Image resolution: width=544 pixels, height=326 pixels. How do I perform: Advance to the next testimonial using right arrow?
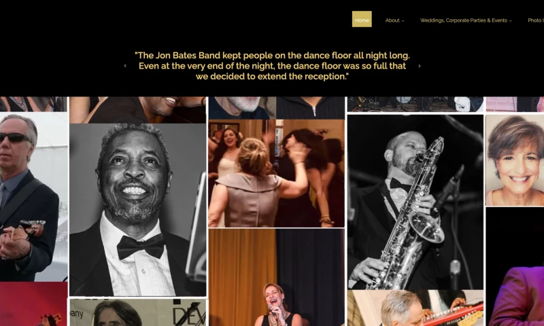tap(419, 66)
